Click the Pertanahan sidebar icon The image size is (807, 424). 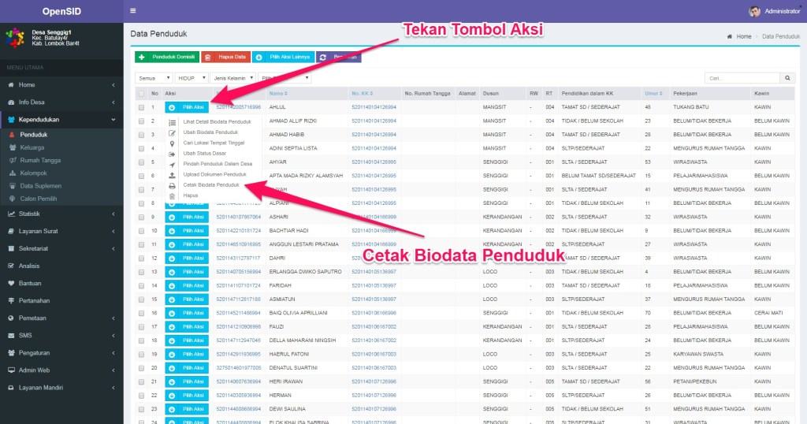pos(11,301)
